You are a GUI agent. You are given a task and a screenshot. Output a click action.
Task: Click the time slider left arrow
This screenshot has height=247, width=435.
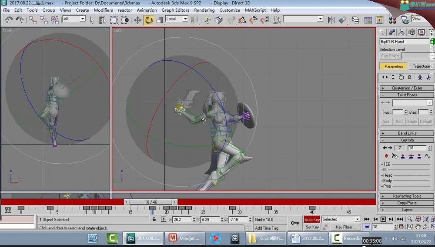click(127, 202)
